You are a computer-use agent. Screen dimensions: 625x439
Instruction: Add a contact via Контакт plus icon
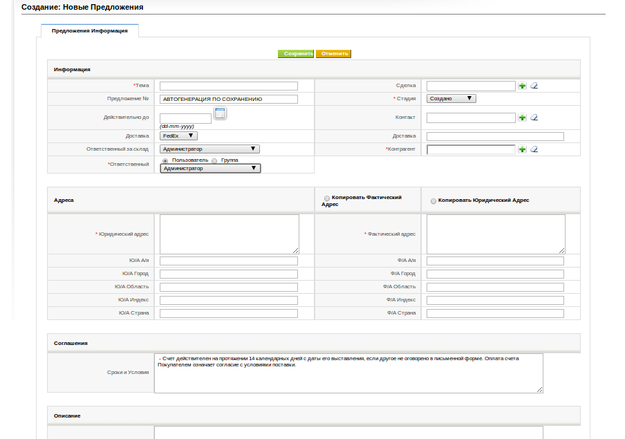pos(522,118)
